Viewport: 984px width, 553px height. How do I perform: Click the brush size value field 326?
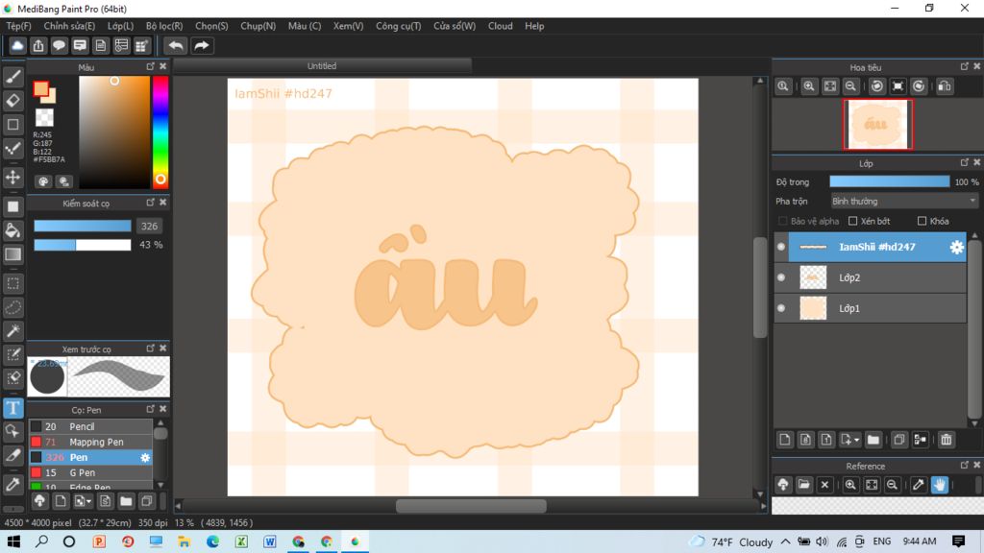click(x=149, y=226)
